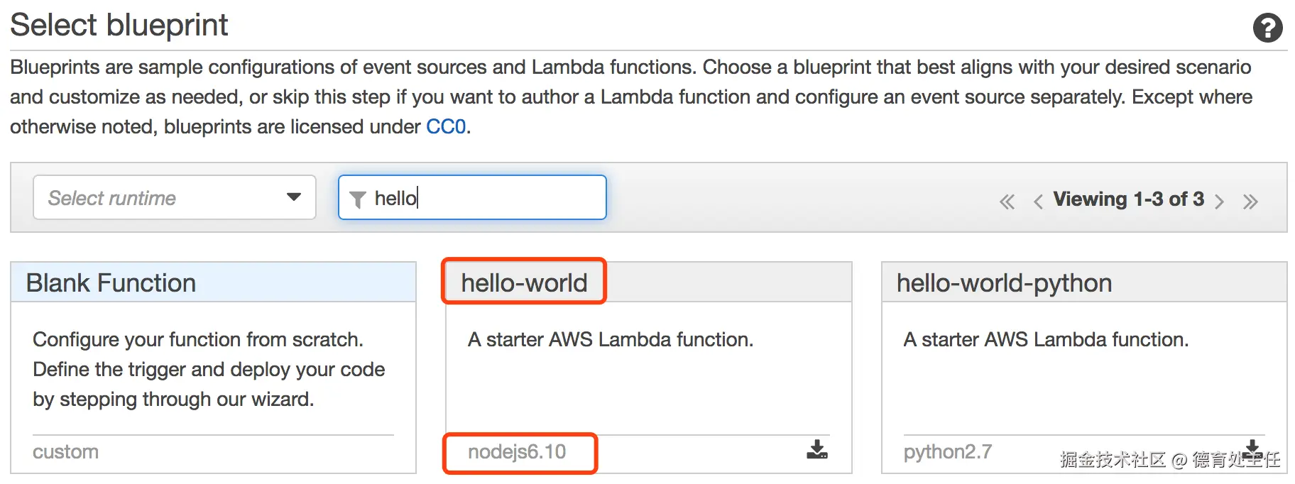Go to previous page single-left arrow
The image size is (1295, 484).
tap(1038, 202)
